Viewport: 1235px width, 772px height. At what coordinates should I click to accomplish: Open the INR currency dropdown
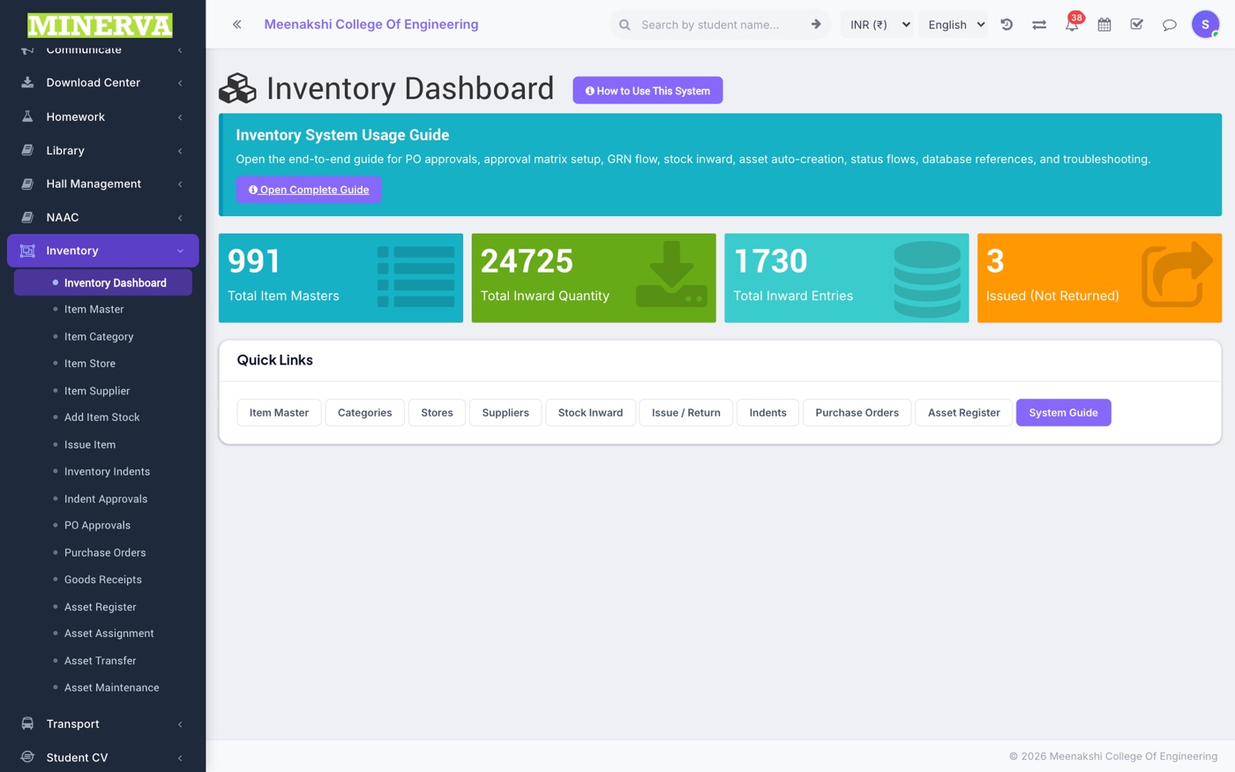click(878, 25)
